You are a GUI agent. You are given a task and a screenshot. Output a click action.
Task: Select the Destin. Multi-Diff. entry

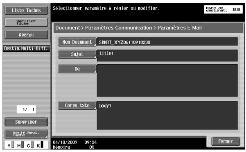pos(26,48)
